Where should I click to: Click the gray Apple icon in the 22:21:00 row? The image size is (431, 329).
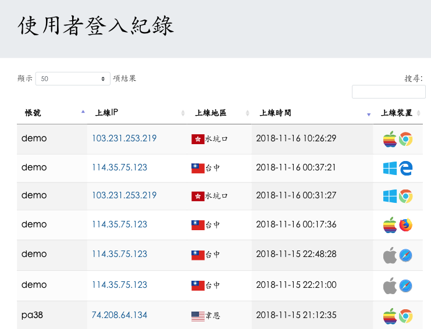[390, 286]
